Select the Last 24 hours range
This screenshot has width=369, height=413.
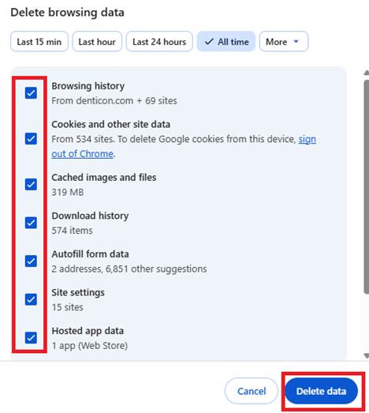pos(159,42)
